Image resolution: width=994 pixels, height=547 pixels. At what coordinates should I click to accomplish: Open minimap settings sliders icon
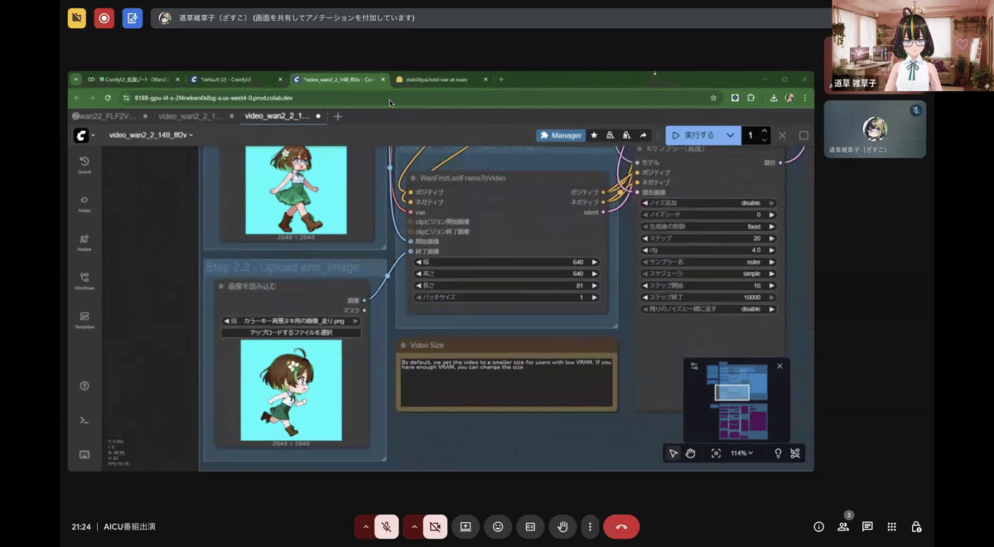[694, 365]
